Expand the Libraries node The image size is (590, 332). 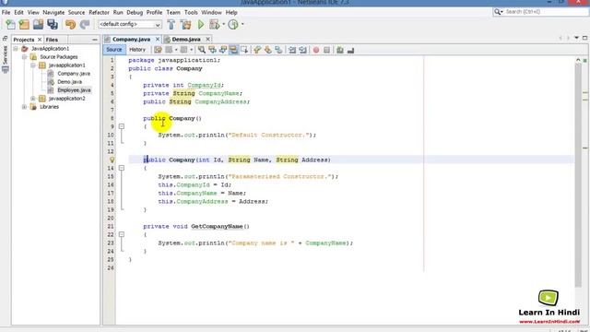point(25,107)
